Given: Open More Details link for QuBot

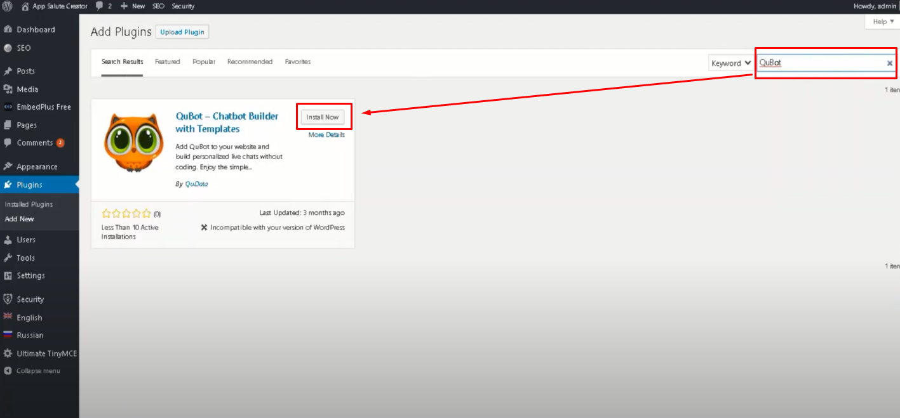Looking at the screenshot, I should click(x=326, y=135).
